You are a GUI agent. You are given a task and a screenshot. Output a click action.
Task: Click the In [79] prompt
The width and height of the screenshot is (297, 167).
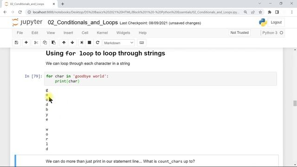33,76
